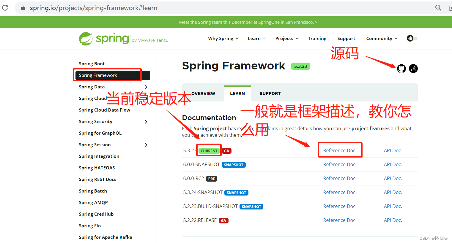Open the Stack Overflow icon
The width and height of the screenshot is (452, 243).
pyautogui.click(x=413, y=69)
